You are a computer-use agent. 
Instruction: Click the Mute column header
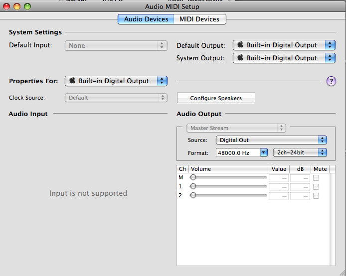[x=320, y=169]
